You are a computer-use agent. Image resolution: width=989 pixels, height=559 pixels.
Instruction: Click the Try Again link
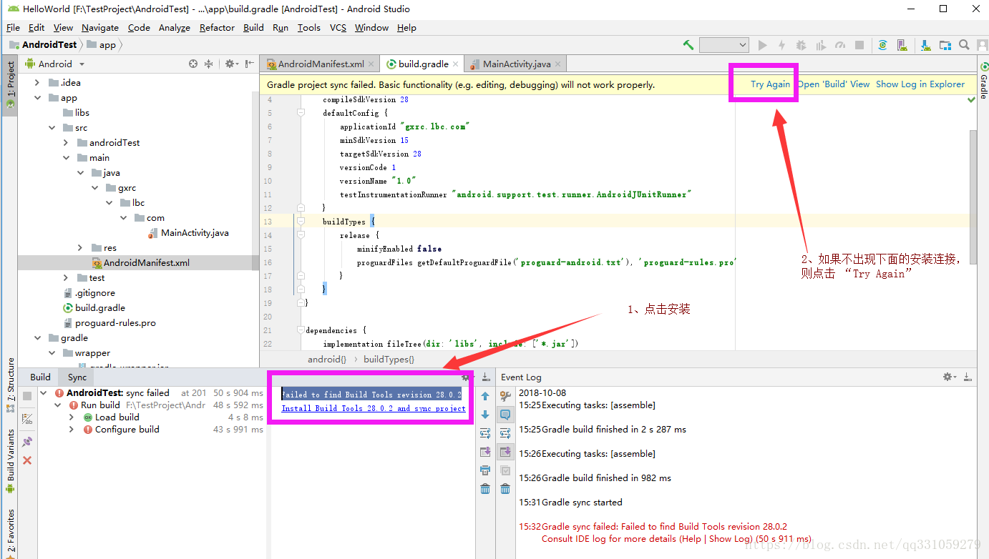click(x=770, y=84)
